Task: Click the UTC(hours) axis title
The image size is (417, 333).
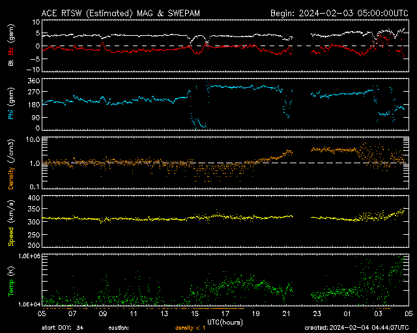Action: (x=225, y=321)
